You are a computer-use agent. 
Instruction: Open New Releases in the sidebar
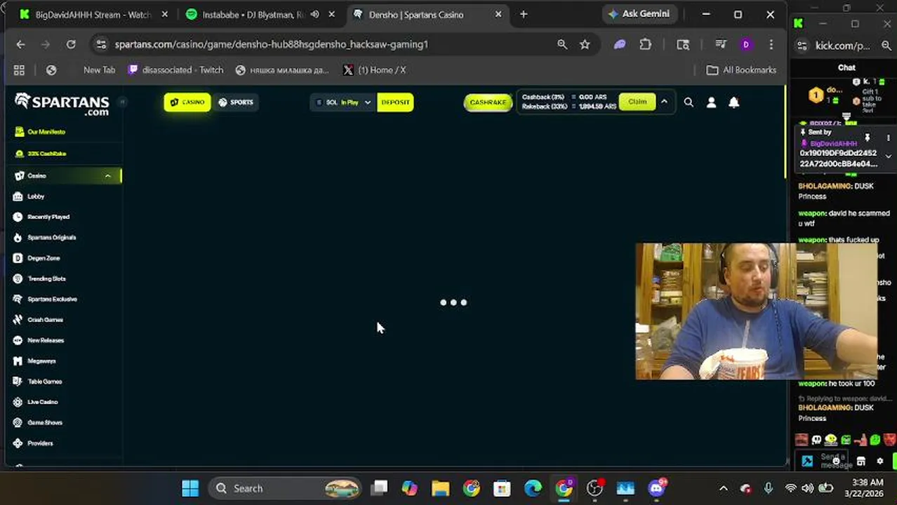click(x=45, y=340)
